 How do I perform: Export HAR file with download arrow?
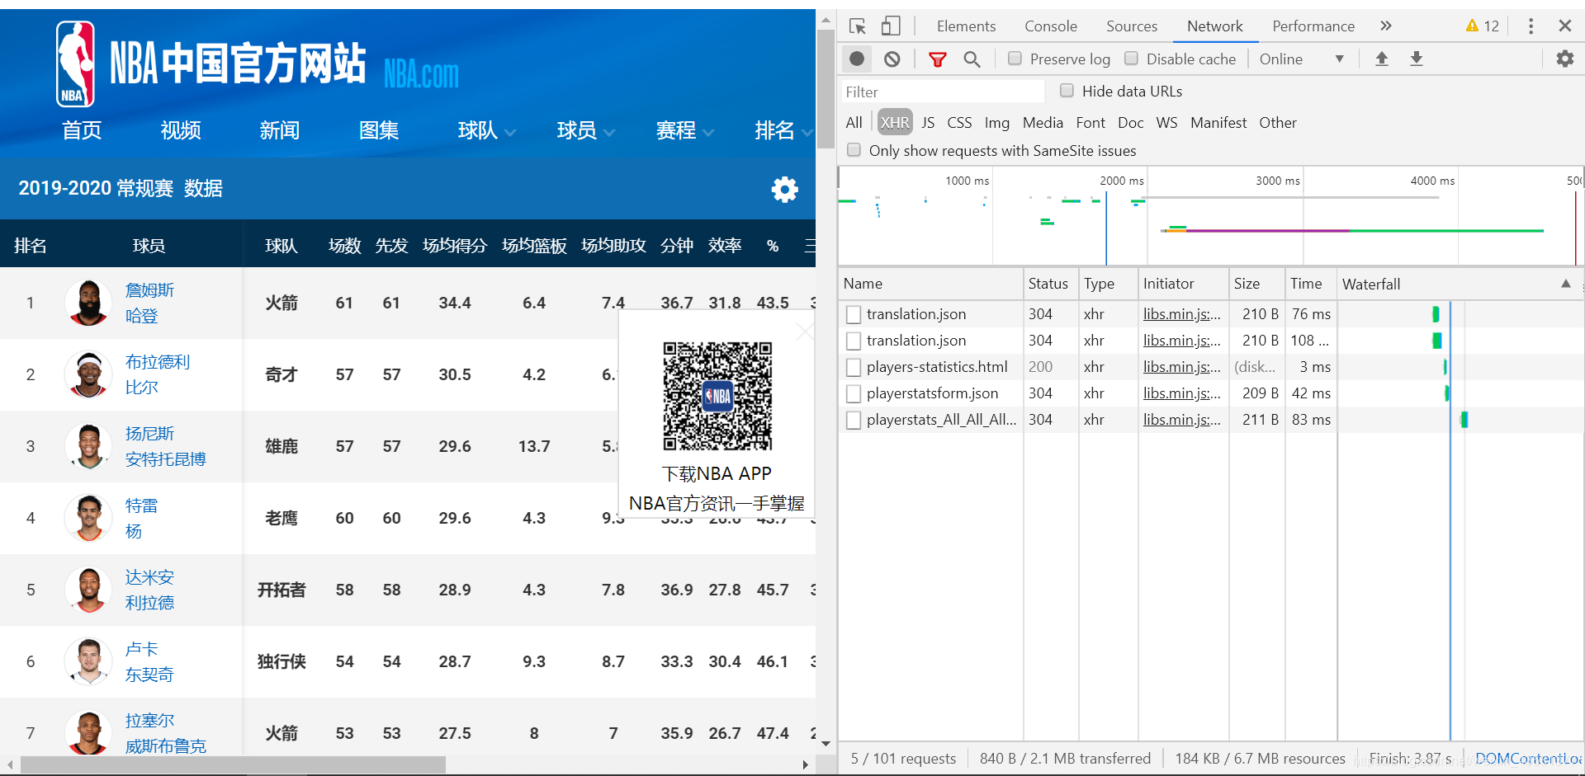click(x=1416, y=59)
